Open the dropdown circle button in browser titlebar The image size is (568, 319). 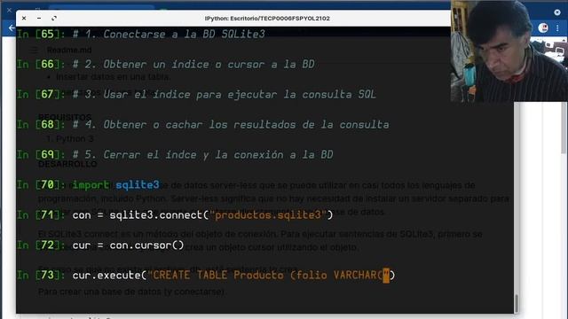[557, 12]
